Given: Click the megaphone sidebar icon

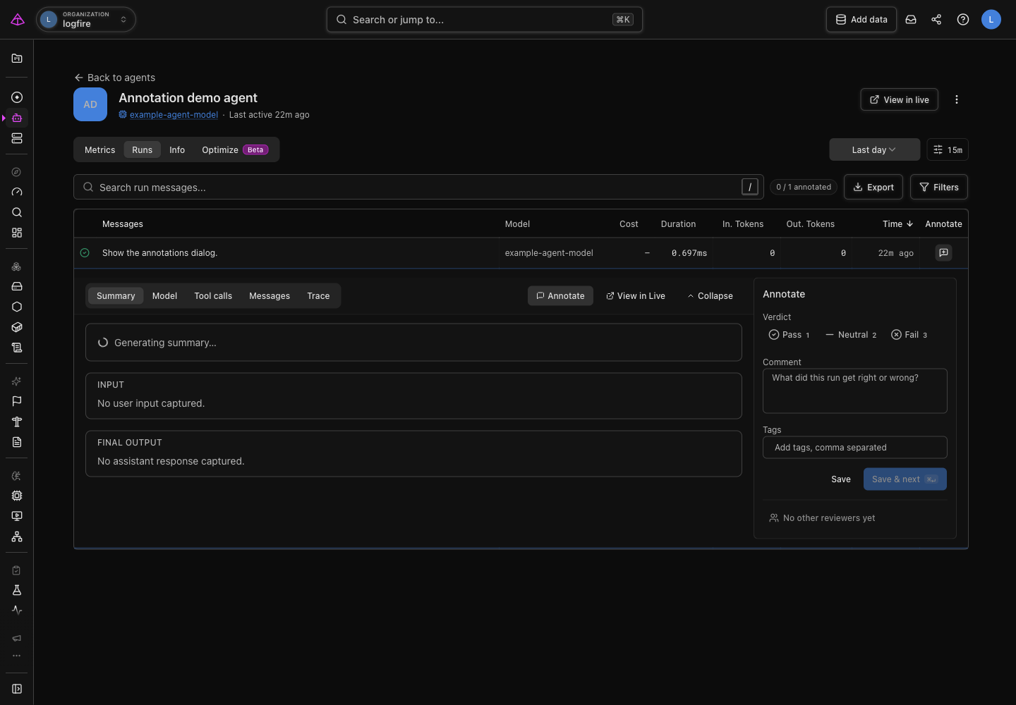Looking at the screenshot, I should point(17,638).
